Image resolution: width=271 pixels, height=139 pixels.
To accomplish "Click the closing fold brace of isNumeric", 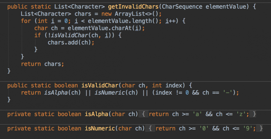I will [261, 128].
